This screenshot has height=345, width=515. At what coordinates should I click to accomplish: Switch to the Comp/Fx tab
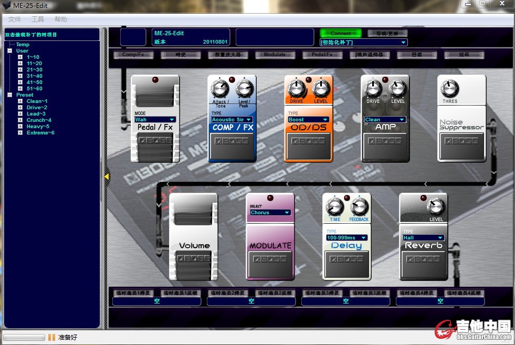(x=133, y=55)
